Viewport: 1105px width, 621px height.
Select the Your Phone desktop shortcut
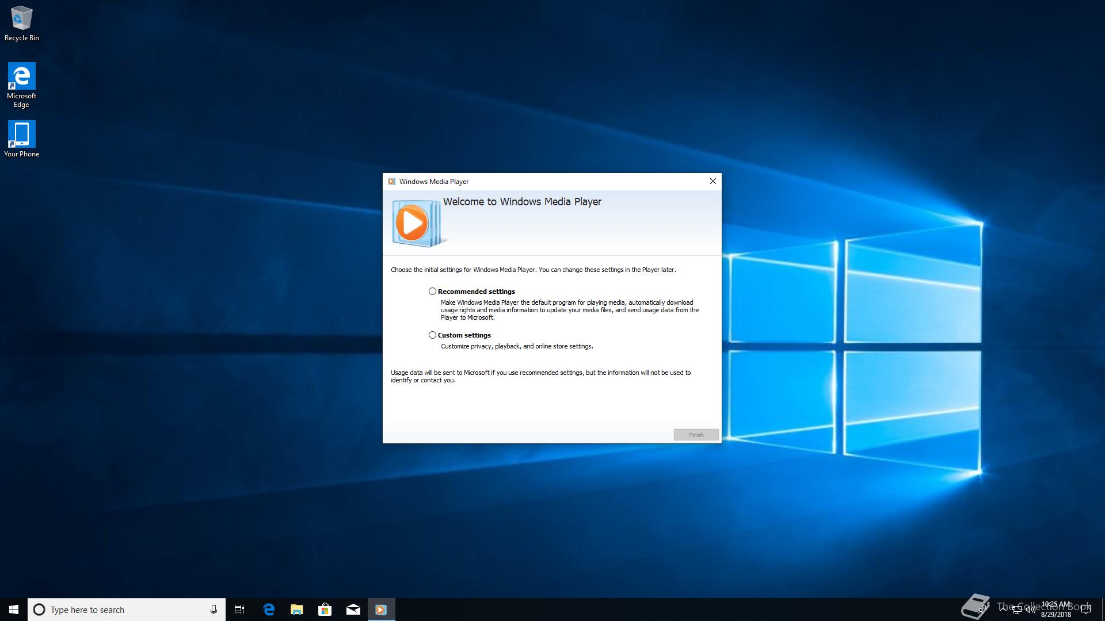22,139
